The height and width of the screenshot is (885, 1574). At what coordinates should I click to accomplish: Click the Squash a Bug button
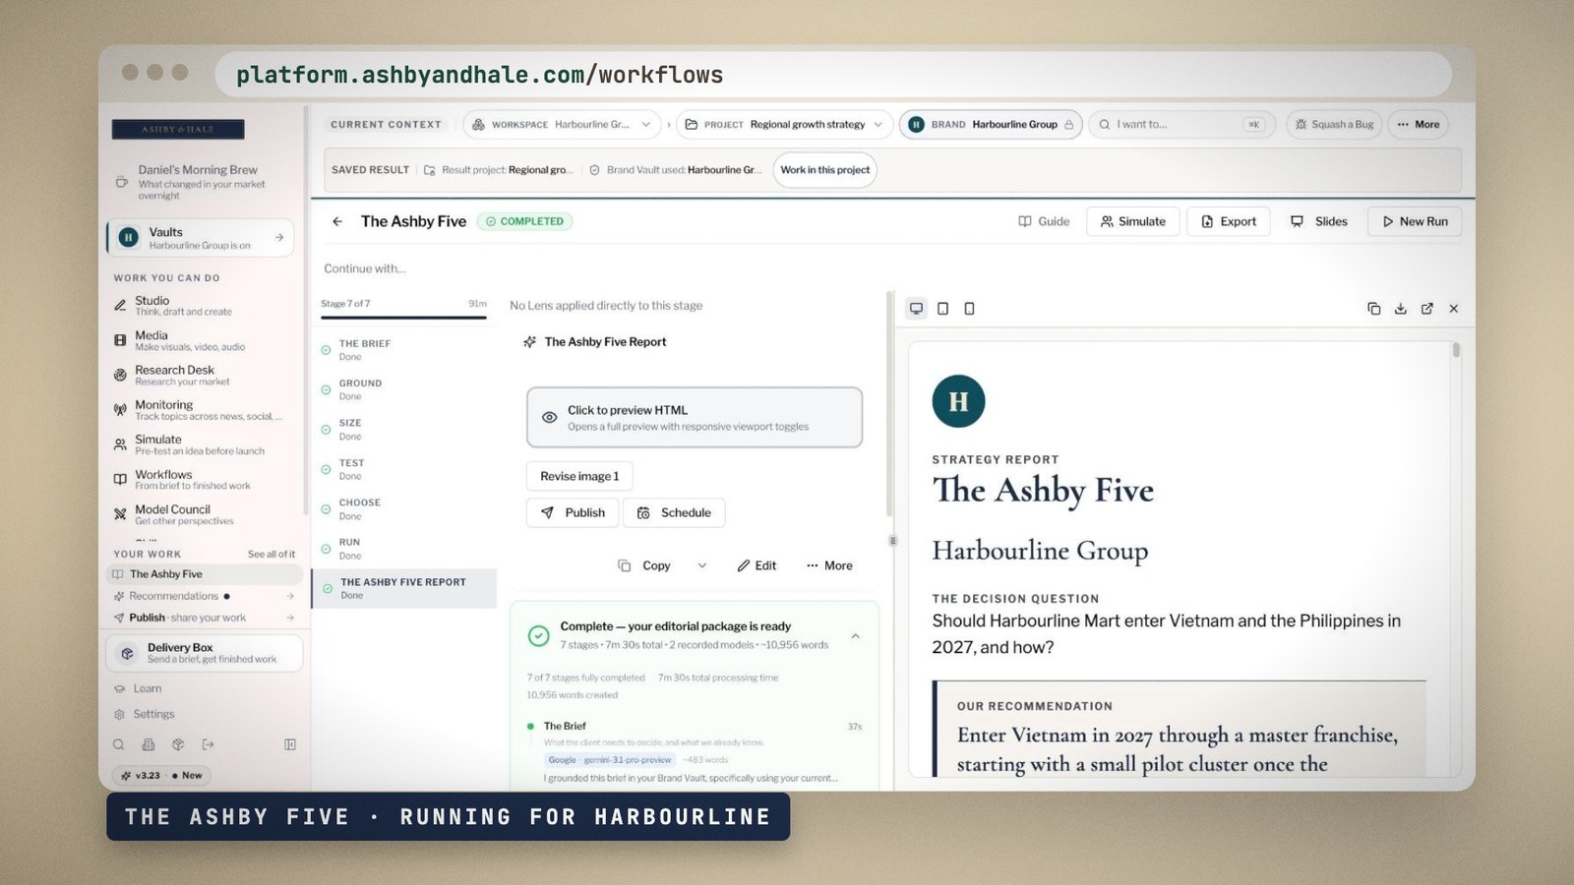[1334, 125]
